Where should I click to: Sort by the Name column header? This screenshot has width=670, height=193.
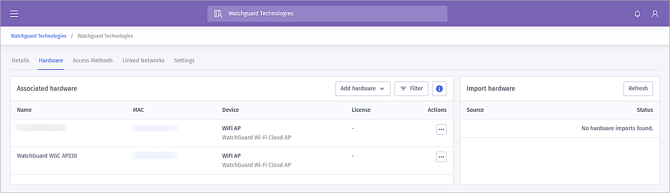click(24, 110)
